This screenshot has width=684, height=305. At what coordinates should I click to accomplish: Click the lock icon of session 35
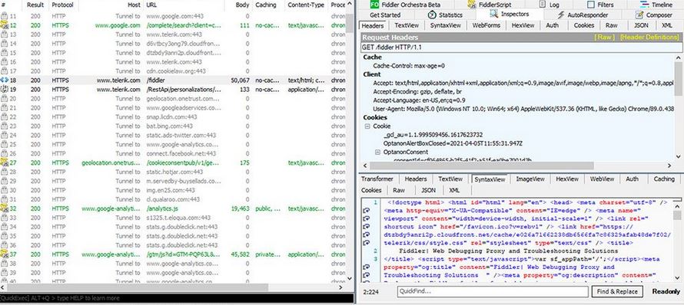point(5,236)
